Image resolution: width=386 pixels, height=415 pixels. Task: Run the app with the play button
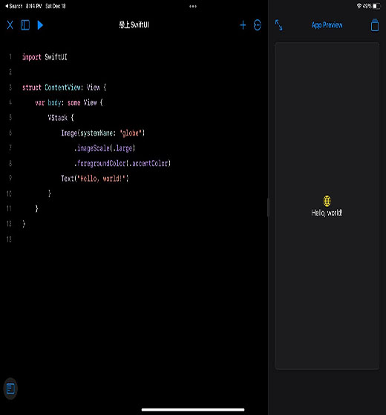click(40, 25)
